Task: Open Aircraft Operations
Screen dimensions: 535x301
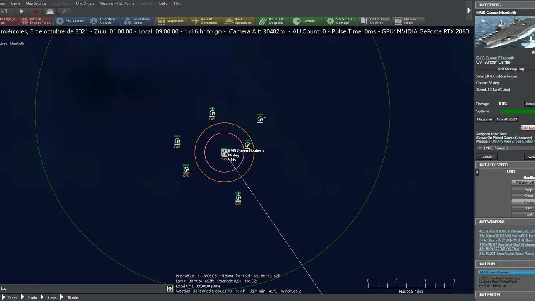Action: pyautogui.click(x=204, y=21)
